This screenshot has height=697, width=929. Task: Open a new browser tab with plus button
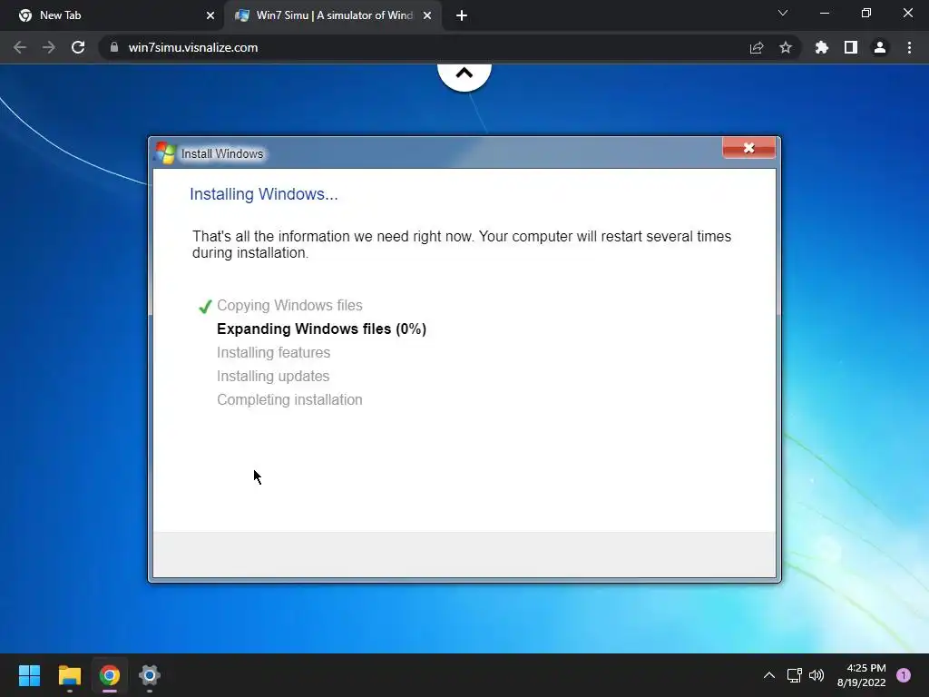pos(462,15)
